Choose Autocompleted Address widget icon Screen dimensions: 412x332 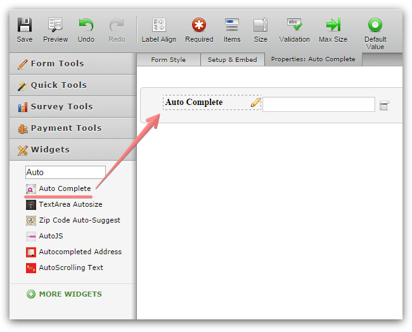(31, 252)
